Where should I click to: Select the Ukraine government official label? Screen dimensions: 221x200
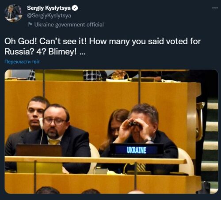click(69, 24)
